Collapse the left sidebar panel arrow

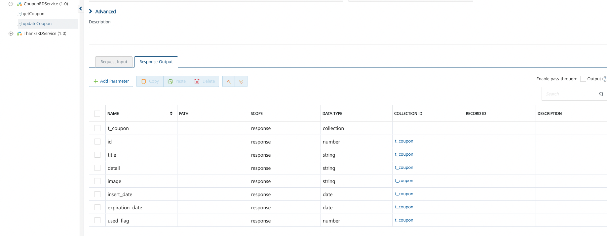(x=81, y=9)
